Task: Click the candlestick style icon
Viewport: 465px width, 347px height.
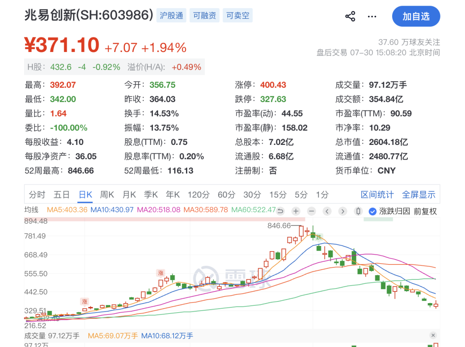Action: tap(358, 211)
